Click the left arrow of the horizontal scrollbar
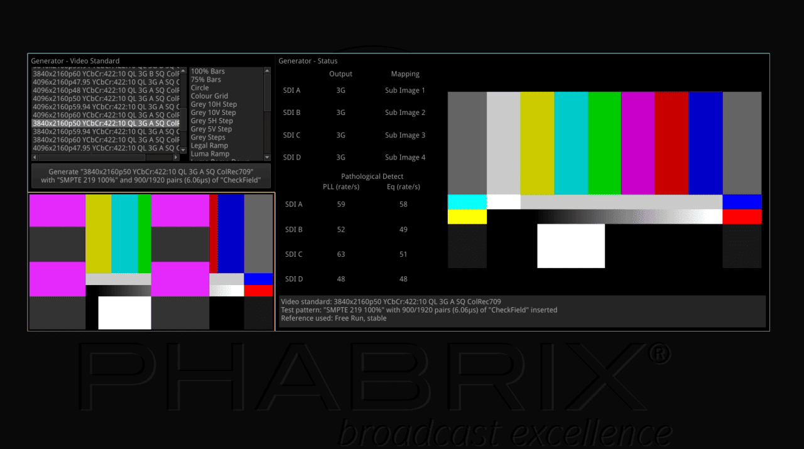 point(34,157)
